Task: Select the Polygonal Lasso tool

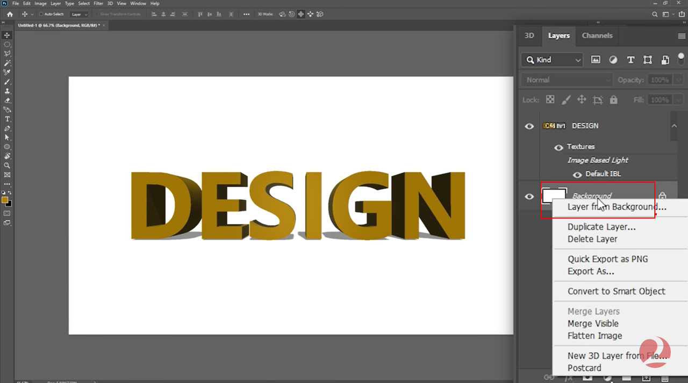Action: point(7,54)
